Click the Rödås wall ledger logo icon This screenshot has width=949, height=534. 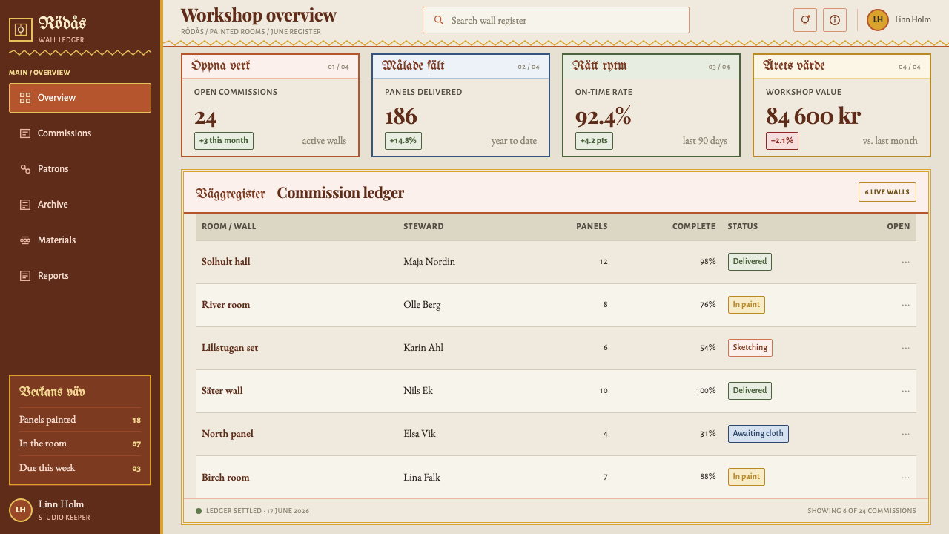(21, 30)
